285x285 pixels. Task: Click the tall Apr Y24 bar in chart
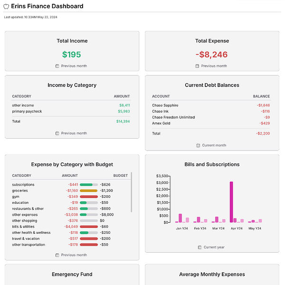(x=231, y=202)
